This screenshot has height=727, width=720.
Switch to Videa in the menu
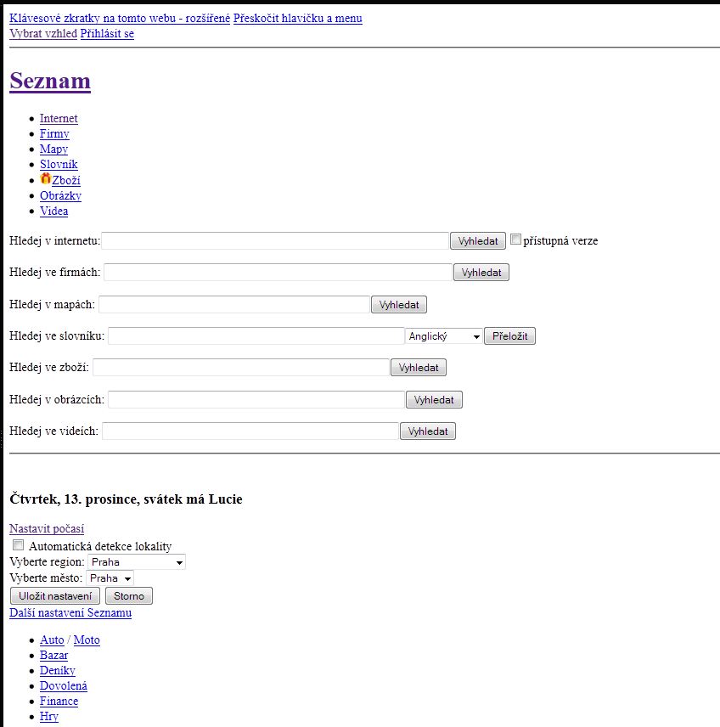[x=53, y=211]
